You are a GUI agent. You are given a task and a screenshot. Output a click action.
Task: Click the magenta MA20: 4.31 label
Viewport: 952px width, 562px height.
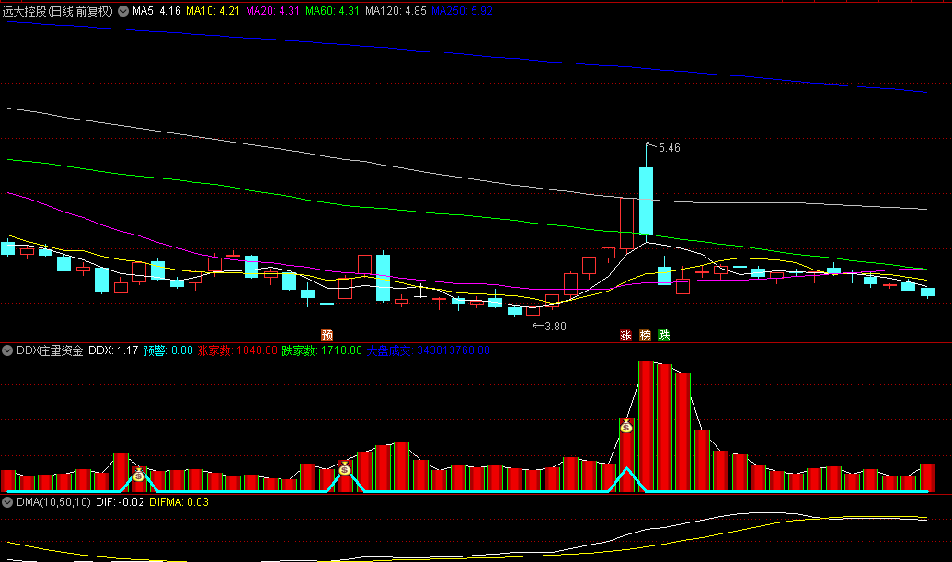tap(272, 11)
